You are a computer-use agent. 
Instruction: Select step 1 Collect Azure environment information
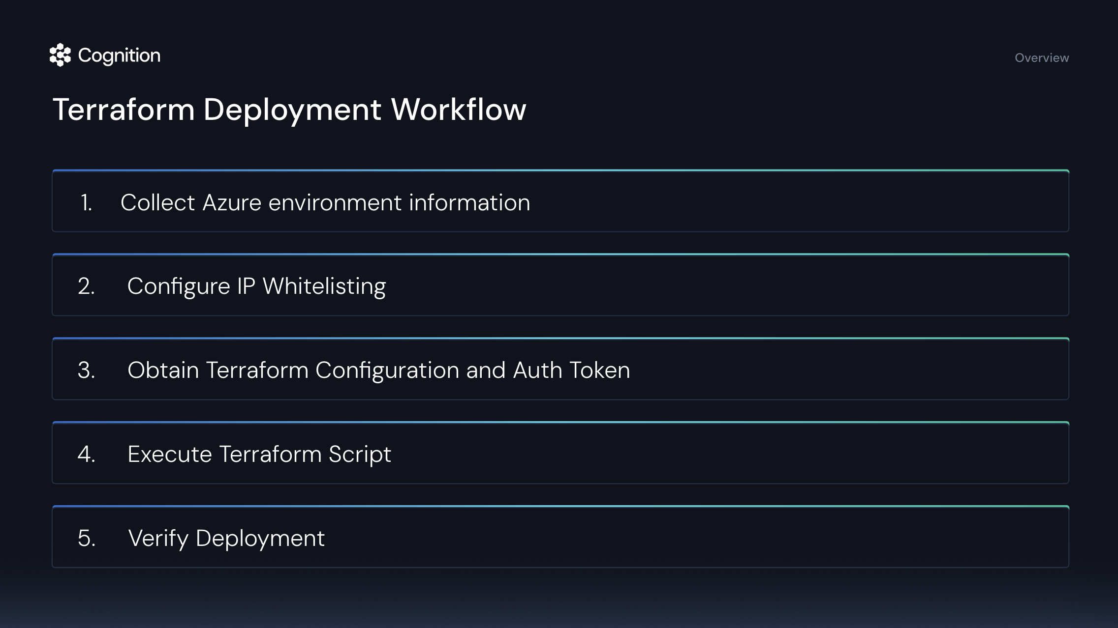click(325, 202)
